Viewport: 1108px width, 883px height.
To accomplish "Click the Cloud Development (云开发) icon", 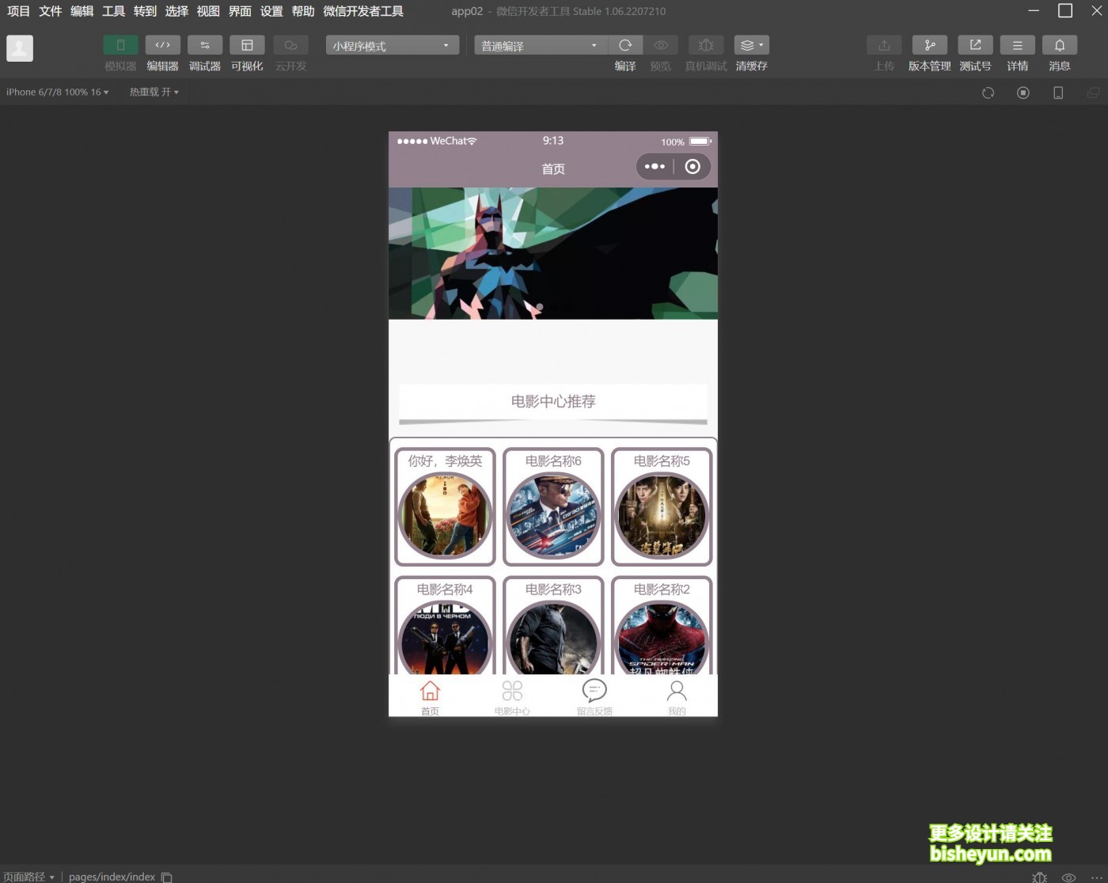I will click(x=290, y=45).
